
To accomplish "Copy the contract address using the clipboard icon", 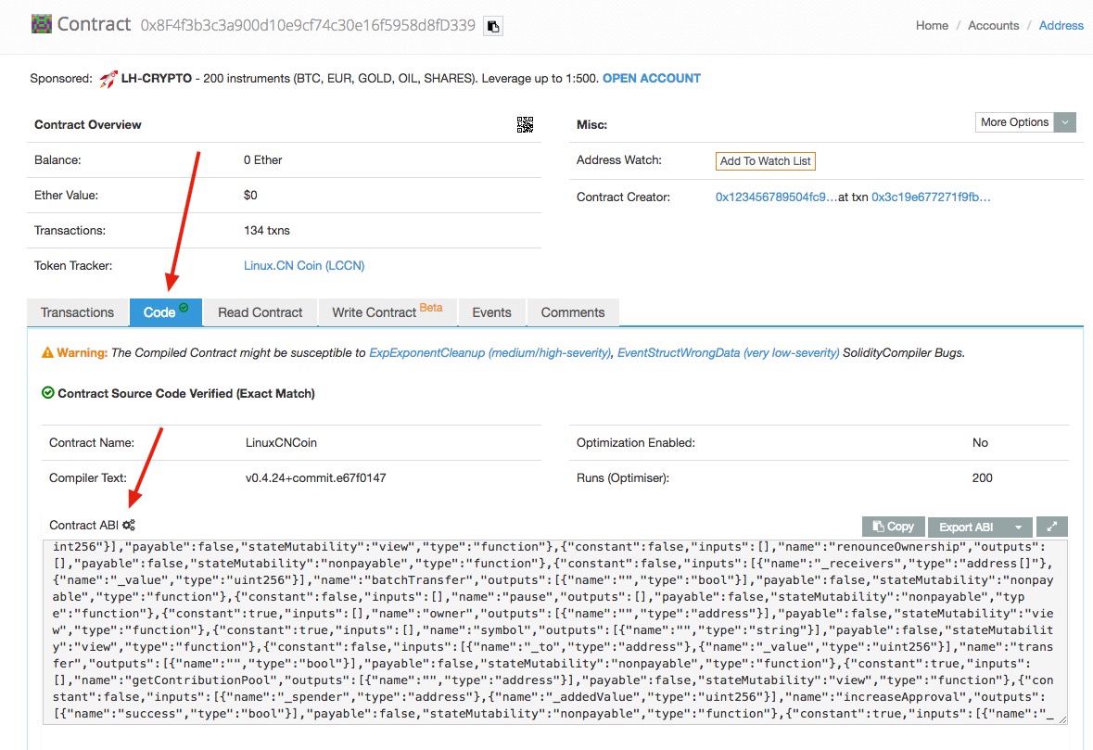I will click(x=493, y=26).
